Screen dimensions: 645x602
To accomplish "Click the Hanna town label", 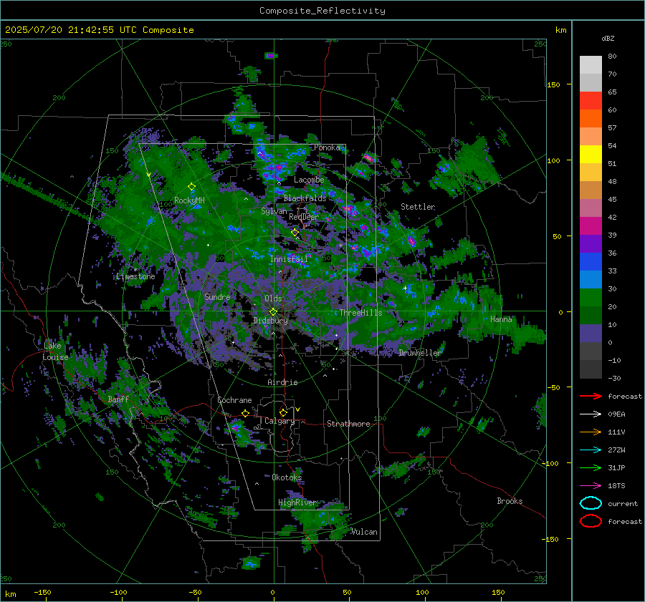I will pyautogui.click(x=501, y=319).
